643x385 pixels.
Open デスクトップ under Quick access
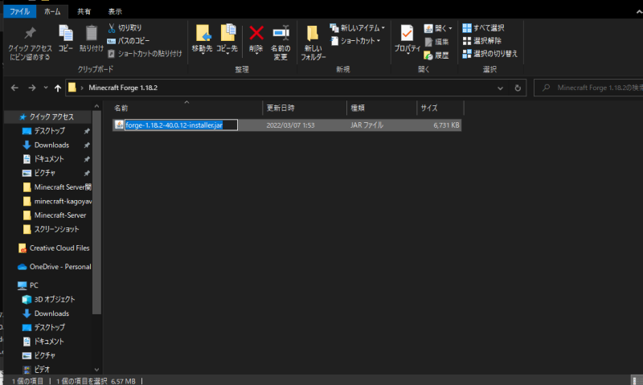[x=50, y=131]
